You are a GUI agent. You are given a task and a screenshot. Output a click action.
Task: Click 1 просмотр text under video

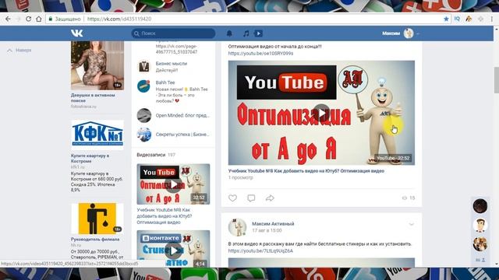pos(241,178)
